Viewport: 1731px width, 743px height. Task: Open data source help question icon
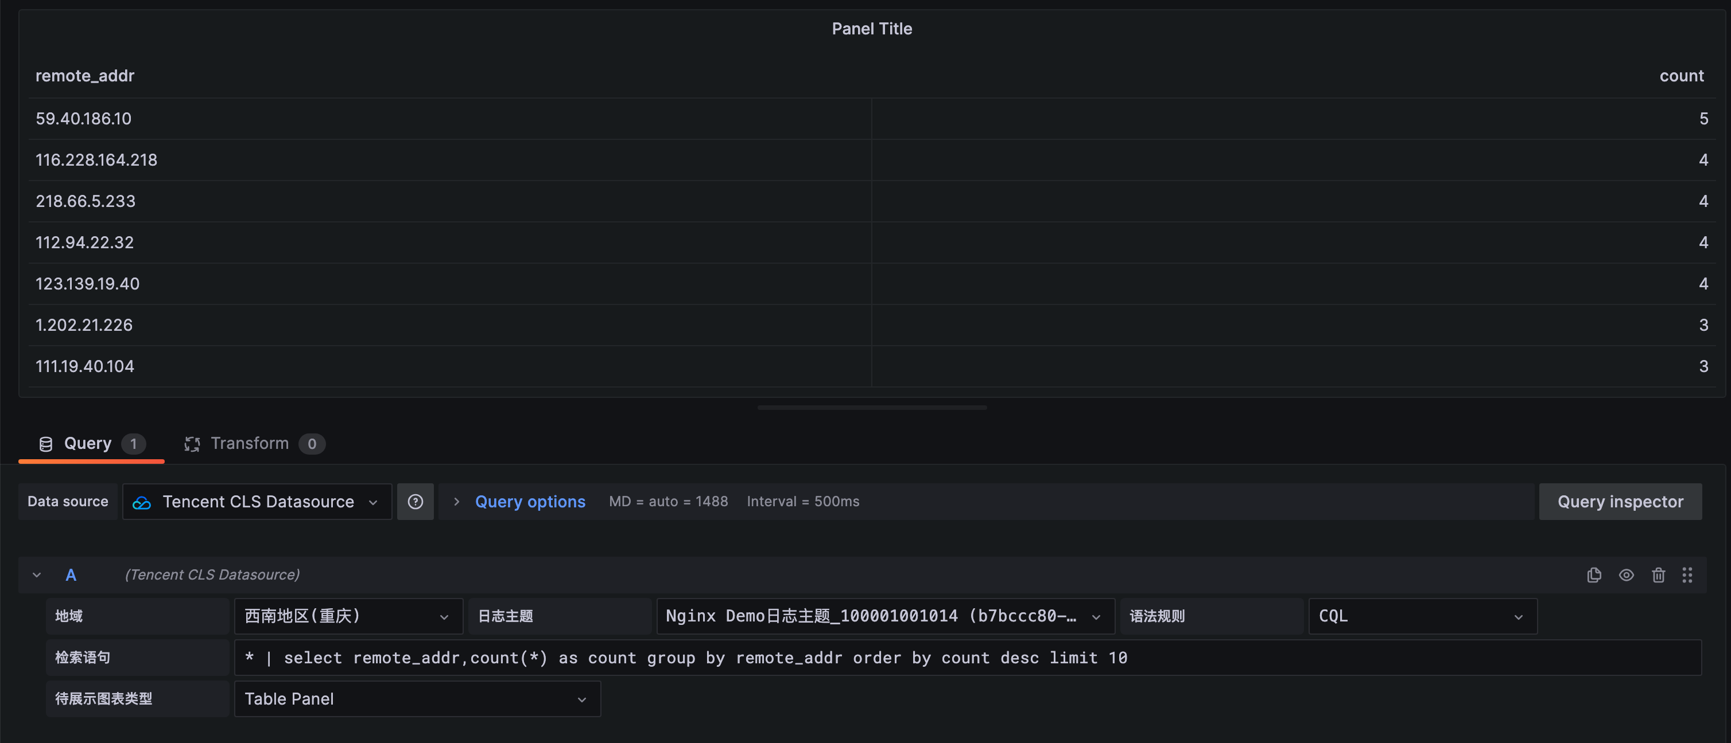point(416,502)
